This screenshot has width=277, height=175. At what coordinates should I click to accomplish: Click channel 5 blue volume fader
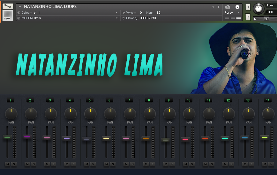pos(86,139)
